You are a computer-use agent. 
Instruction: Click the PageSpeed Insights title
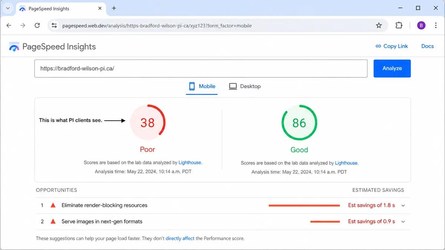59,47
